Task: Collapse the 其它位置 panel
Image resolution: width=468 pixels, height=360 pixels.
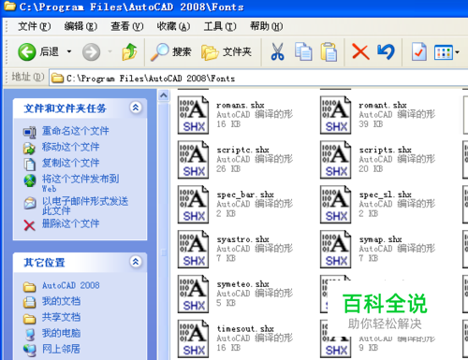Action: click(x=136, y=262)
